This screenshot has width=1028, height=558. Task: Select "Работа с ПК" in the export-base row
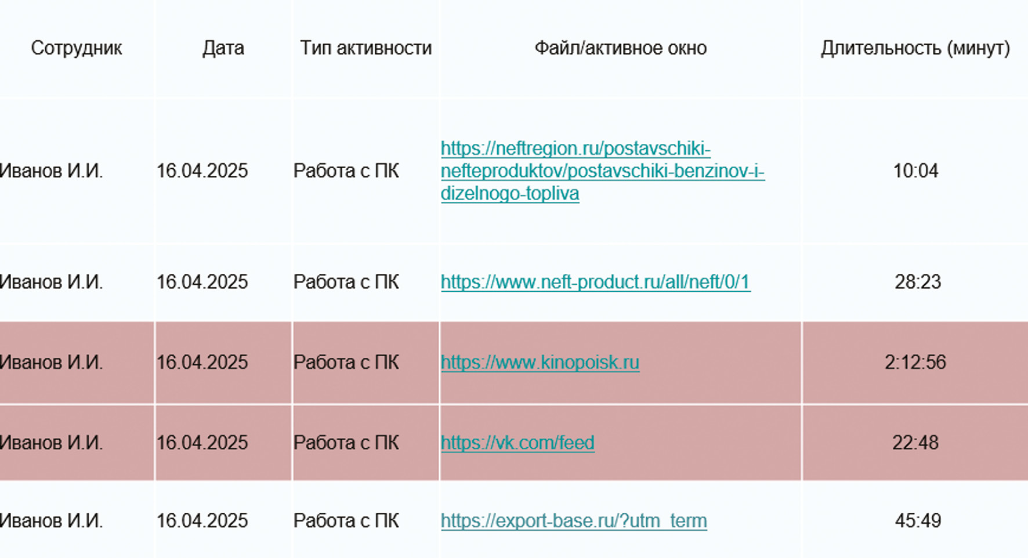(x=346, y=521)
